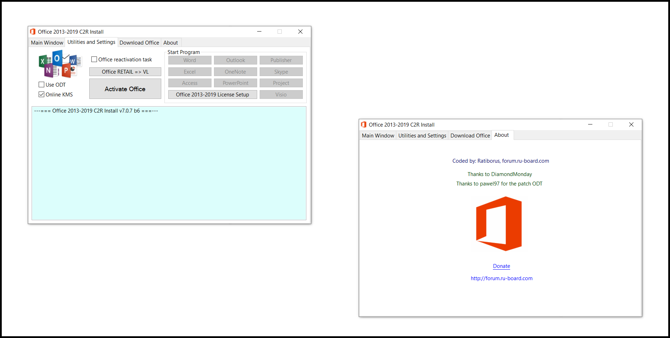Click the Office apps logo image in left window
This screenshot has height=338, width=670.
60,64
